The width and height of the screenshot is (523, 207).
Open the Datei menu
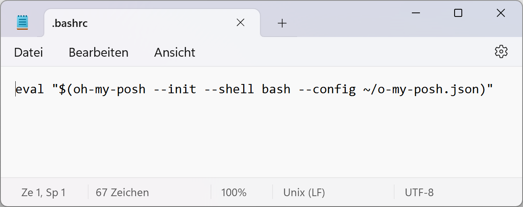[x=29, y=53]
